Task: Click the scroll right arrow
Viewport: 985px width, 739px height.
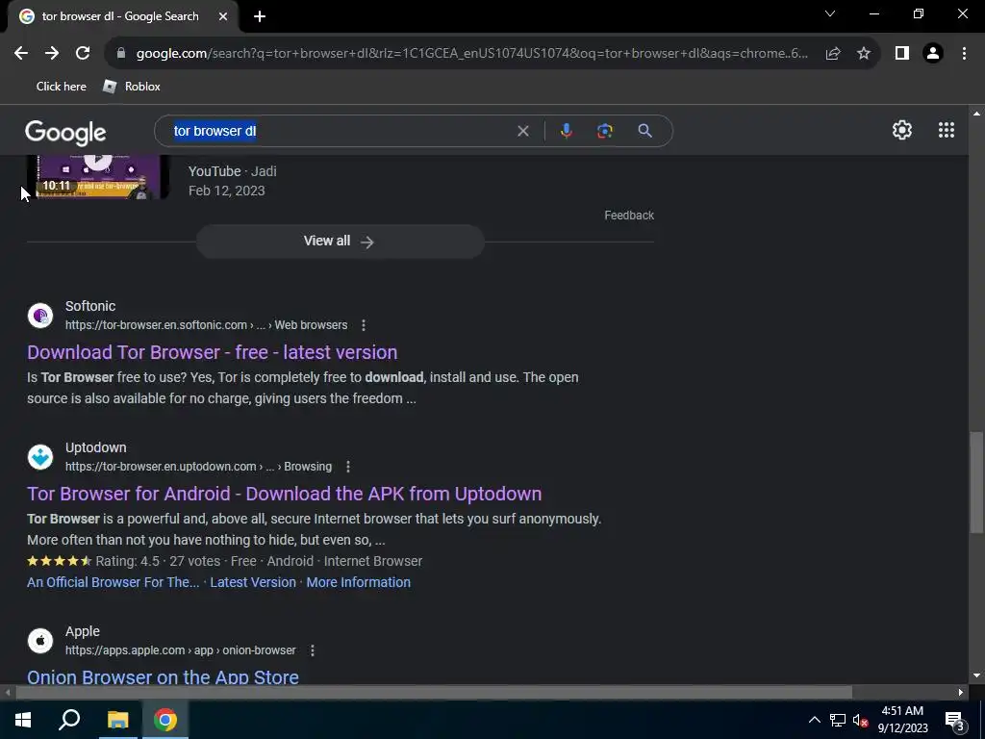Action: (x=961, y=693)
